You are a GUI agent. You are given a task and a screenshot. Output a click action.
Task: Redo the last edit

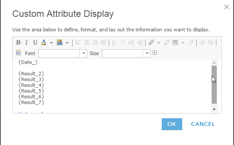(211, 42)
